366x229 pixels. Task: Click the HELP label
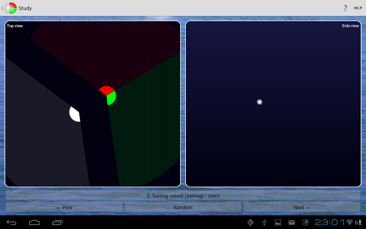pos(357,8)
